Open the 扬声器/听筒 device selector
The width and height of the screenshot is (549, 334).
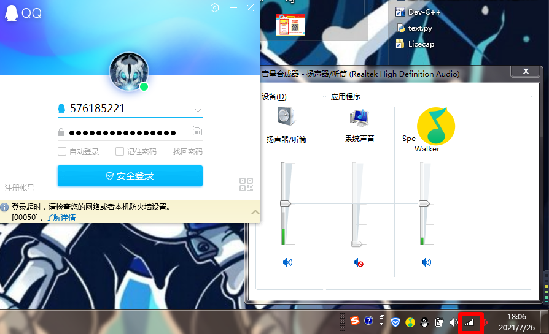[286, 139]
